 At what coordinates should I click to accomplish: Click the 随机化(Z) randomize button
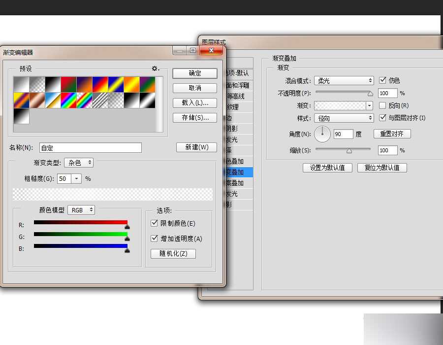(x=173, y=253)
